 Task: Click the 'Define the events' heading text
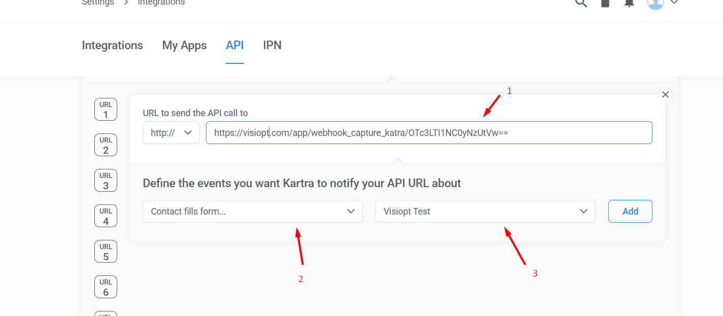point(302,183)
